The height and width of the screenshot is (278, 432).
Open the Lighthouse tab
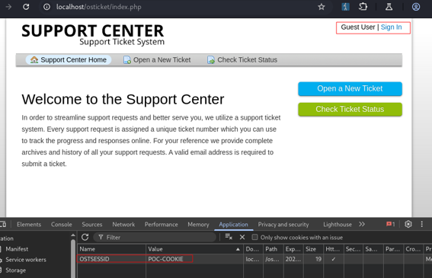[x=338, y=224]
